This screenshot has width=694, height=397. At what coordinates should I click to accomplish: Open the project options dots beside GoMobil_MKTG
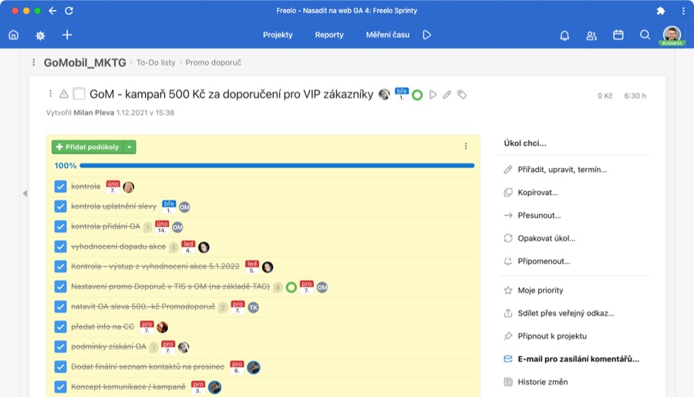(x=34, y=62)
